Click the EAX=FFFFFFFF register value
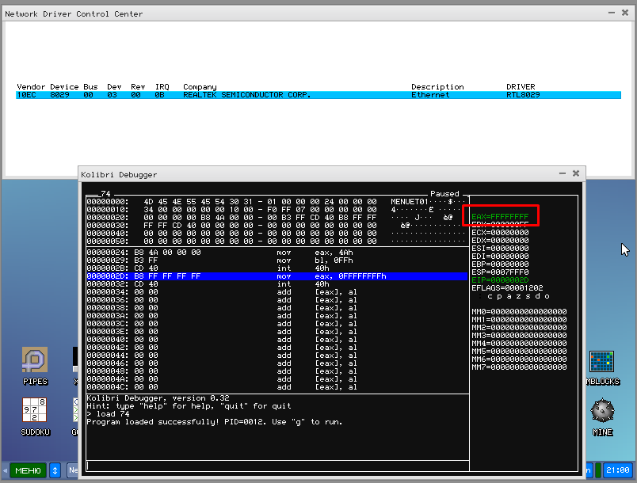Image resolution: width=637 pixels, height=483 pixels. pyautogui.click(x=500, y=215)
